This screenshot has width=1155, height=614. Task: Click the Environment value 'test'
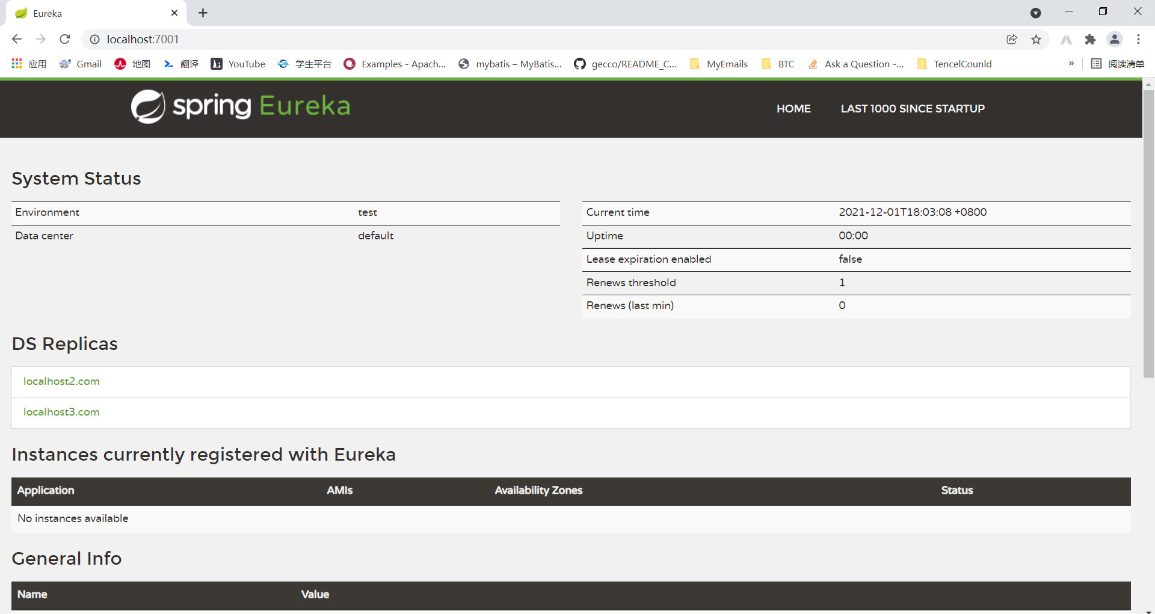click(368, 212)
